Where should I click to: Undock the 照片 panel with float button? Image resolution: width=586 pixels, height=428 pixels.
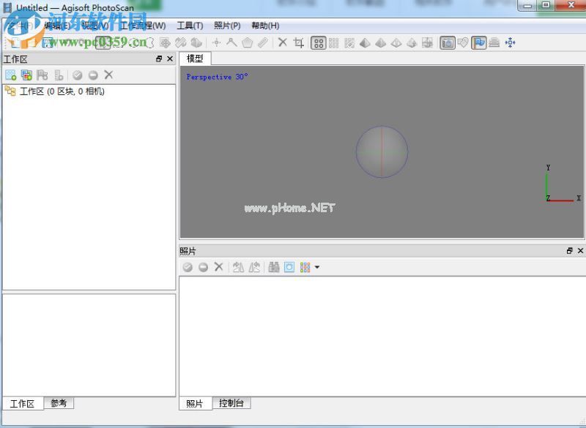[569, 251]
